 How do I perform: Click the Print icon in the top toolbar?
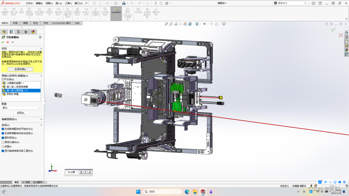point(124,3)
